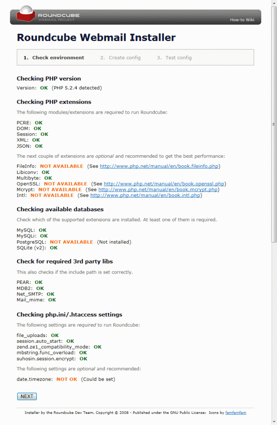Click the Roundcube cube logo icon

pyautogui.click(x=26, y=14)
